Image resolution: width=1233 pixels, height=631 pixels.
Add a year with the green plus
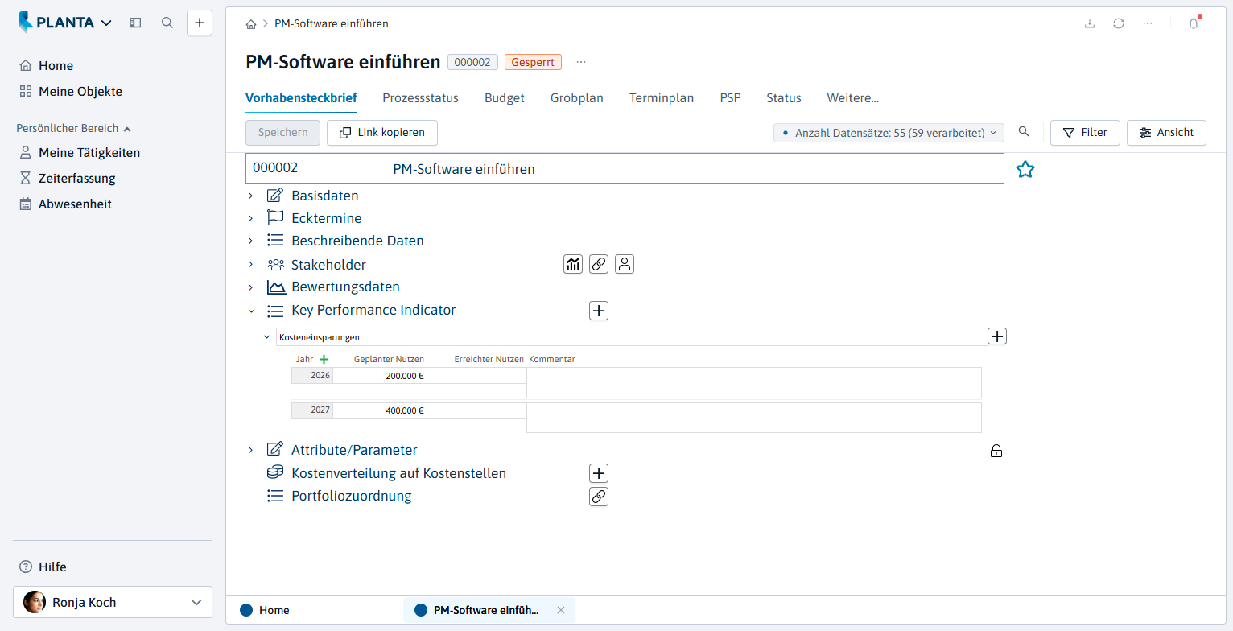click(x=324, y=359)
